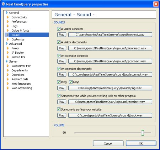This screenshot has height=150, width=160.
Task: Click the arrow icon next to IP Blocker
Action: coord(8,53)
